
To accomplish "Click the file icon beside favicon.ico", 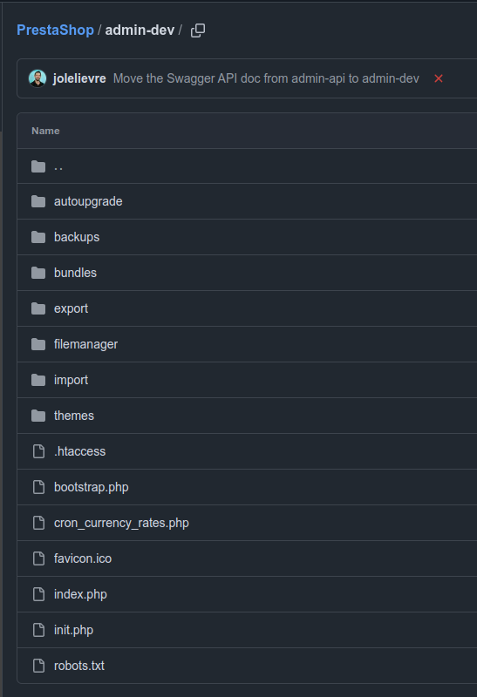I will [38, 558].
